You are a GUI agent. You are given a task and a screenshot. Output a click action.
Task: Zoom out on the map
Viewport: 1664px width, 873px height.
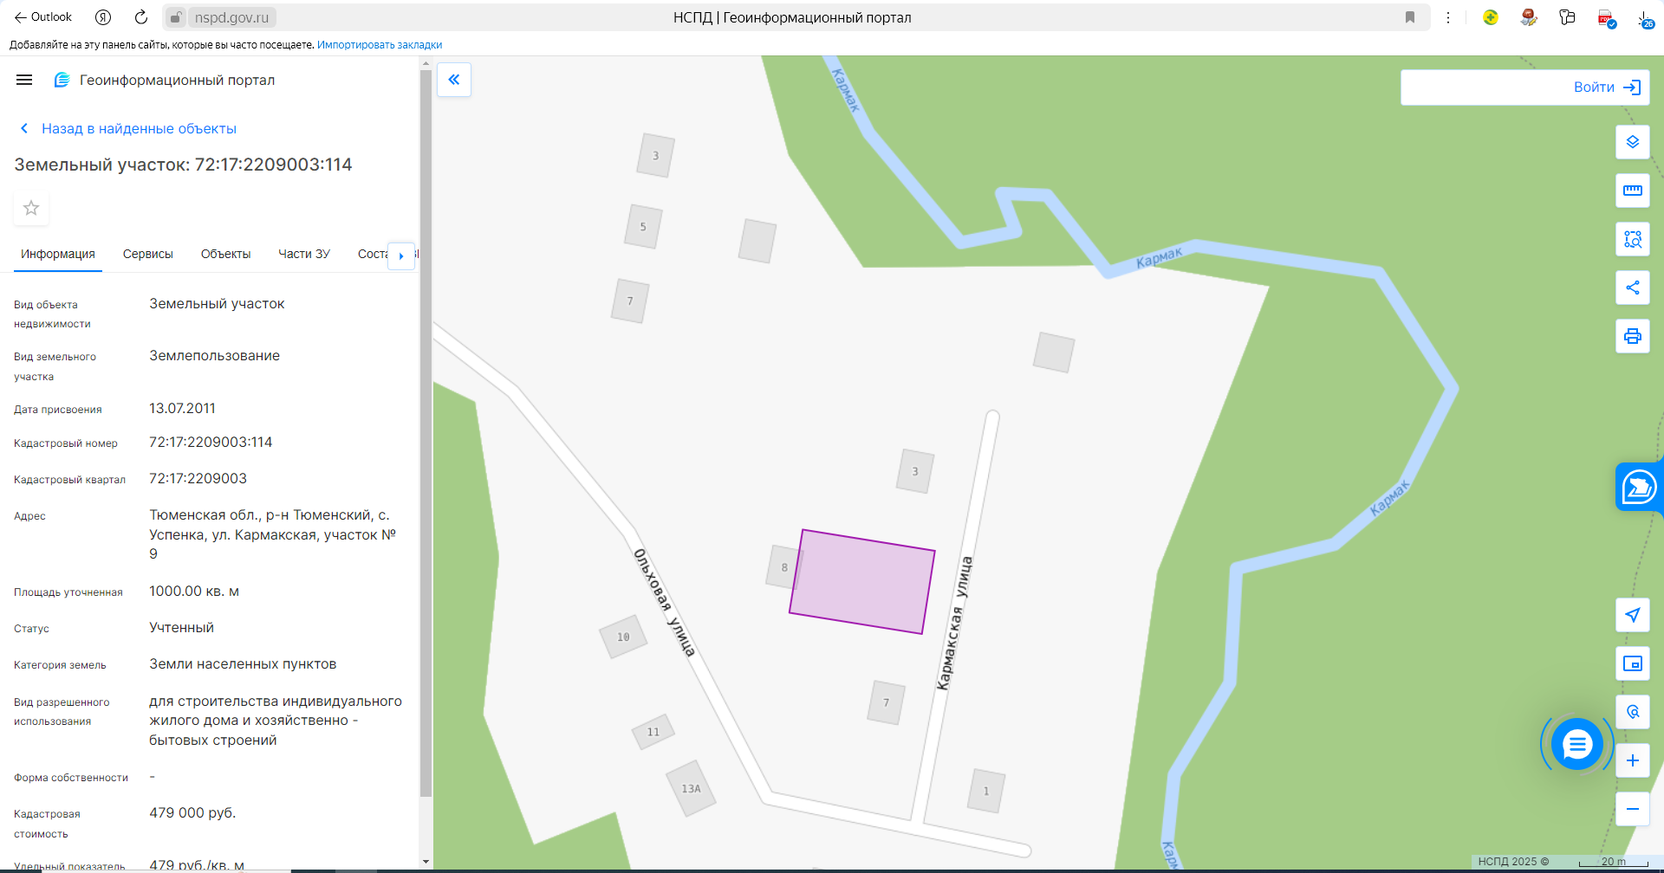tap(1632, 809)
